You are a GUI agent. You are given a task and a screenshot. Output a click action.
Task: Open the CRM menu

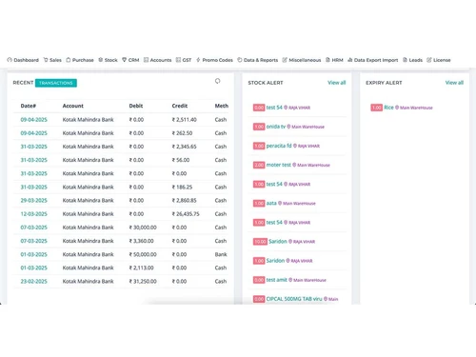coord(130,60)
